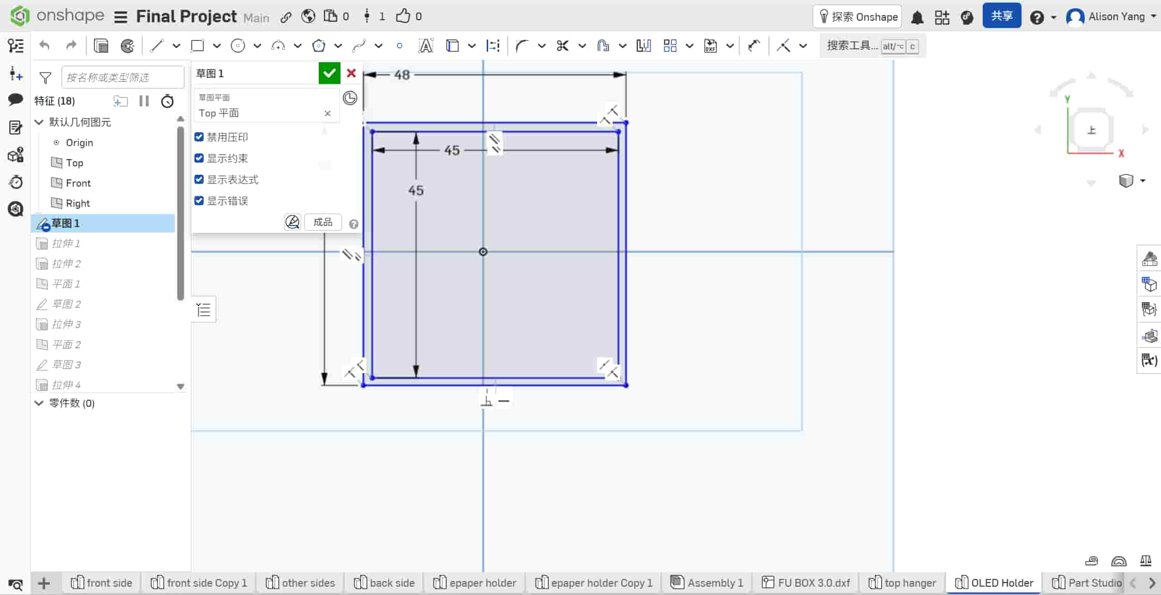Click the DXF import tool
This screenshot has height=595, width=1161.
711,46
